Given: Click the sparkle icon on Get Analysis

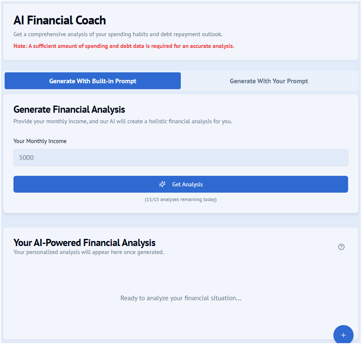Looking at the screenshot, I should (x=162, y=184).
